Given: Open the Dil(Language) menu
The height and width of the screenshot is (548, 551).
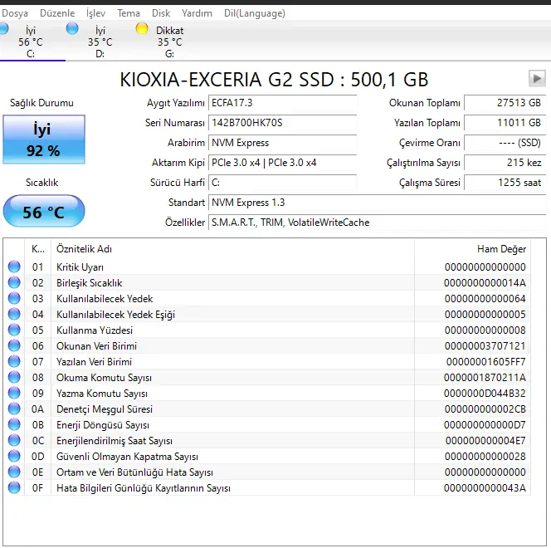Looking at the screenshot, I should point(255,13).
